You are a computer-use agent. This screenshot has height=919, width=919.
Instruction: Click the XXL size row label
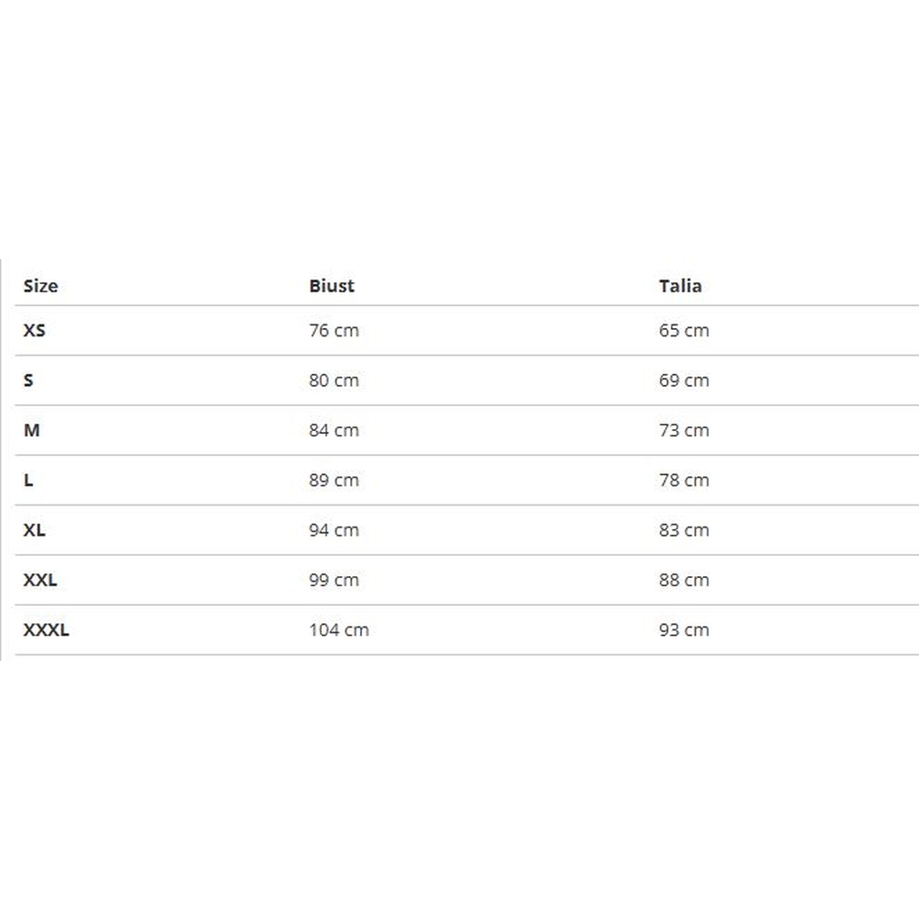[40, 580]
